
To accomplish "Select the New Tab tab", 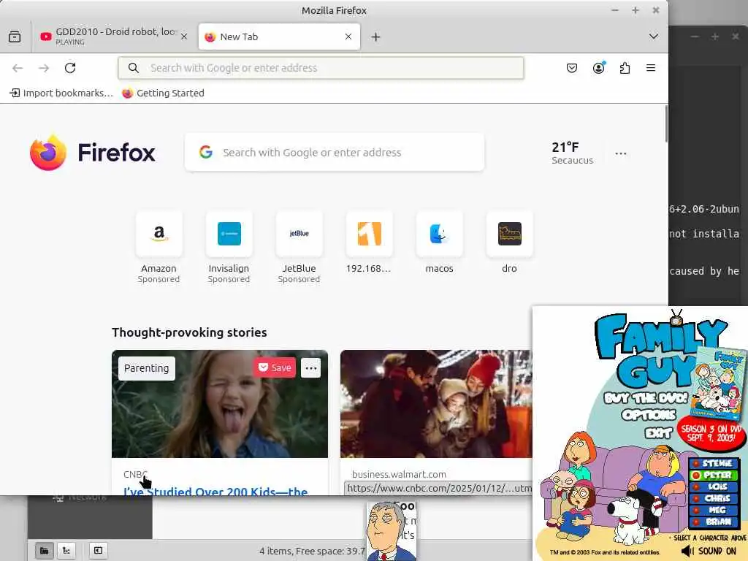I will point(279,37).
